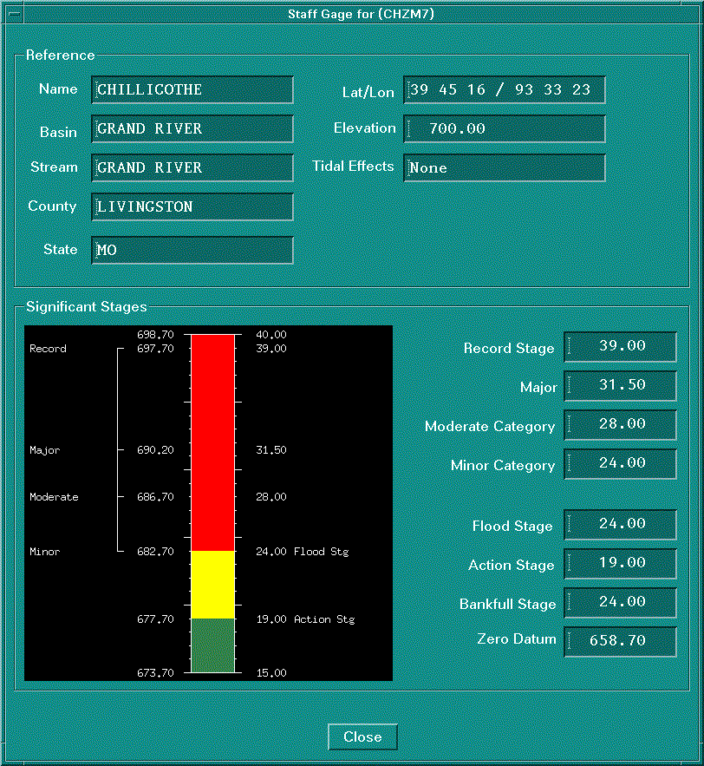The height and width of the screenshot is (766, 704).
Task: Click the 697.70 elevation value
Action: [x=155, y=349]
